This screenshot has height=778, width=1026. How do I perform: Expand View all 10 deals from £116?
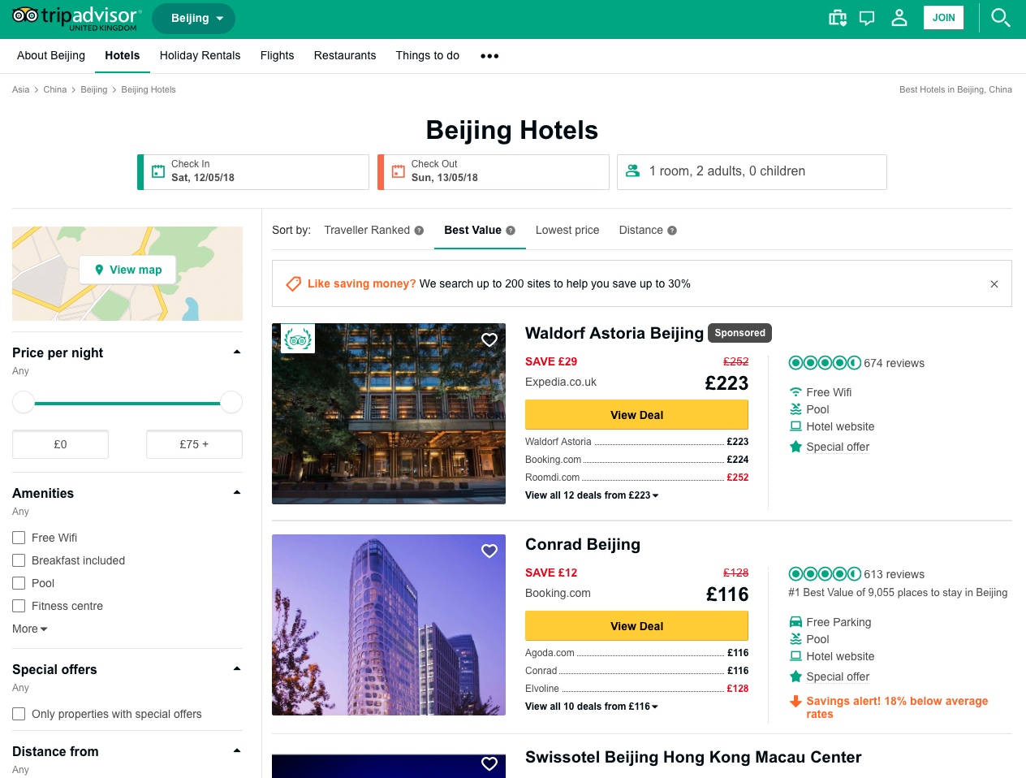coord(592,707)
